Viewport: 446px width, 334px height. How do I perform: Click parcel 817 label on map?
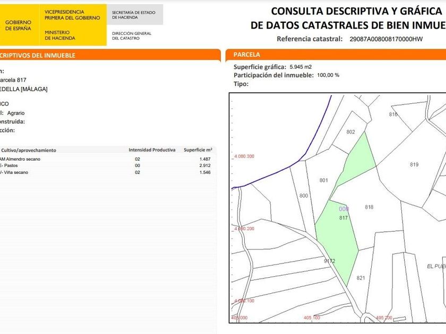click(x=344, y=218)
